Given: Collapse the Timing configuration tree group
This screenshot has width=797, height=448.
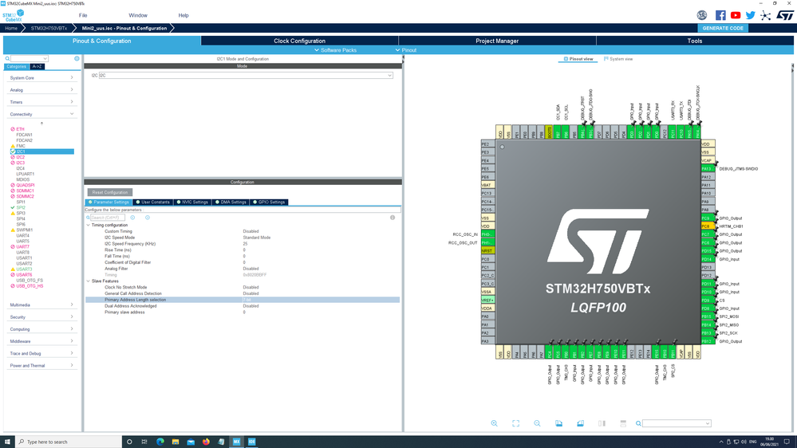Looking at the screenshot, I should [x=88, y=225].
